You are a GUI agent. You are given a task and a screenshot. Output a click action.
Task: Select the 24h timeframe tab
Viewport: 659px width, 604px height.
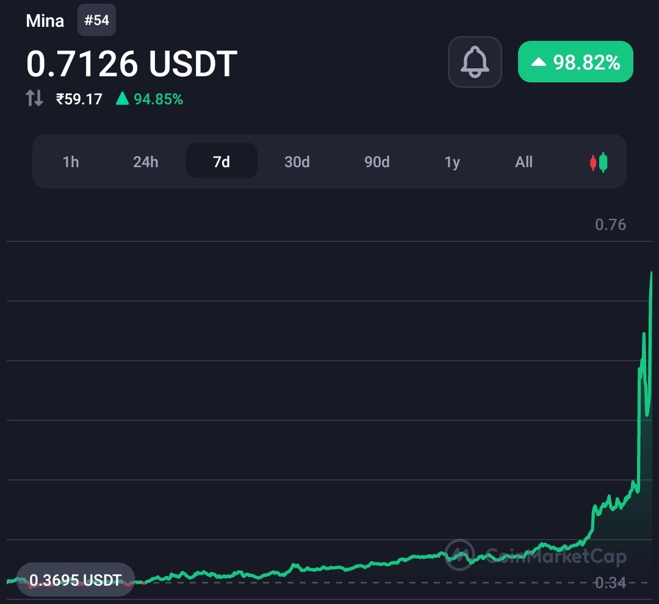tap(145, 162)
